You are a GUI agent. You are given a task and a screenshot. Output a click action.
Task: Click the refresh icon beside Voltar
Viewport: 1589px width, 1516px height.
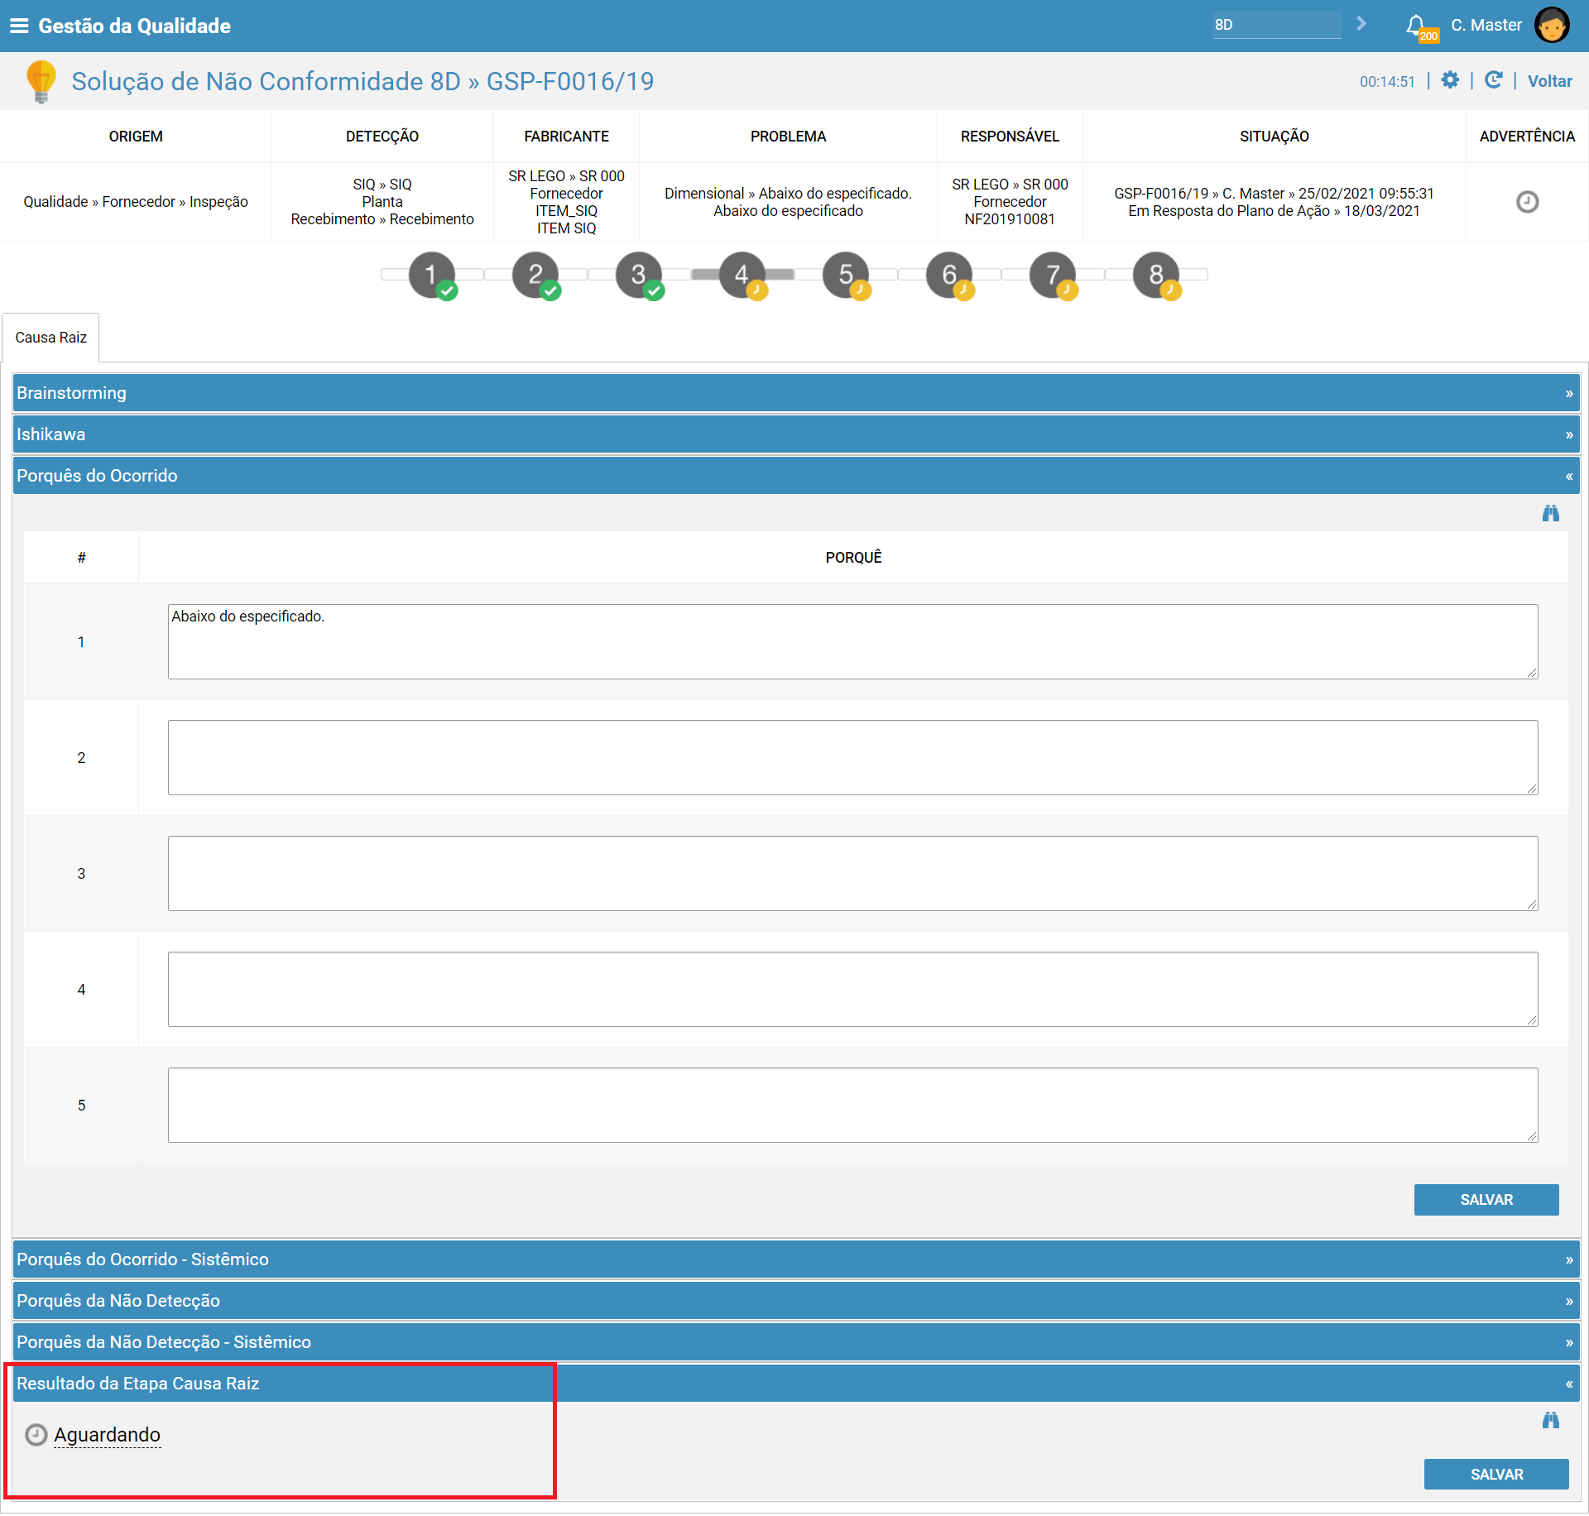(1493, 80)
